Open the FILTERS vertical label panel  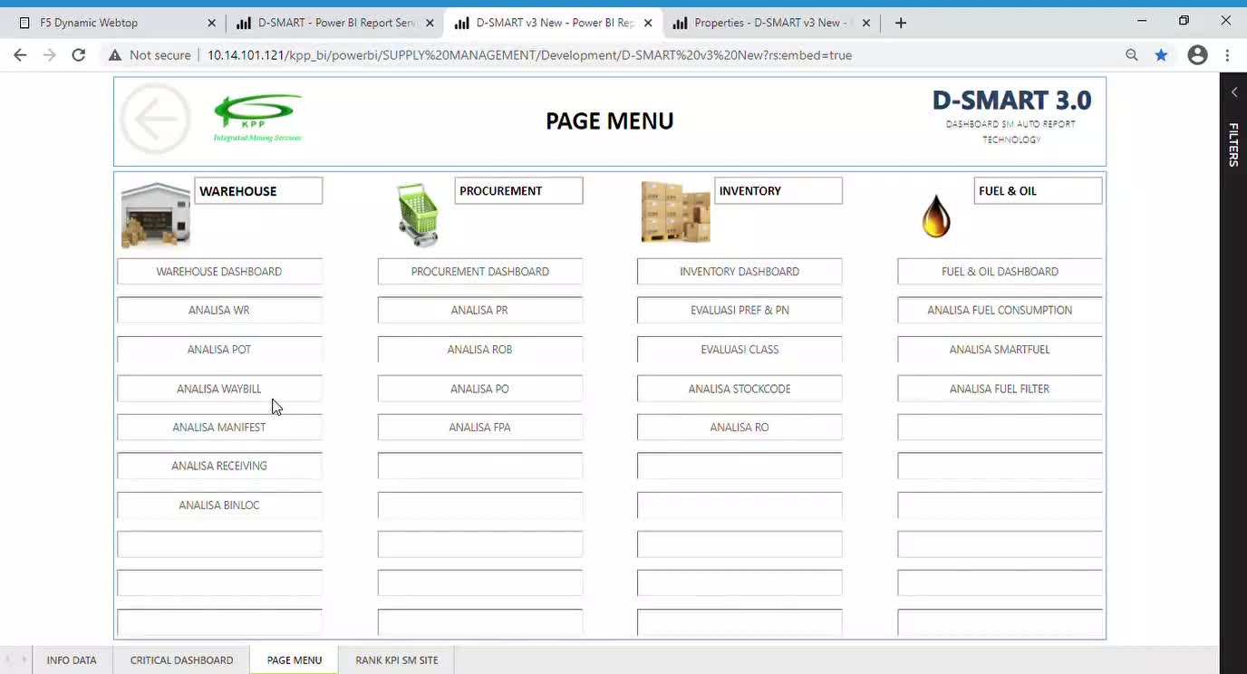click(x=1233, y=145)
